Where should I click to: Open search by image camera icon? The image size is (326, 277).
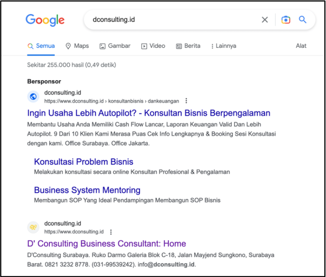coord(286,20)
